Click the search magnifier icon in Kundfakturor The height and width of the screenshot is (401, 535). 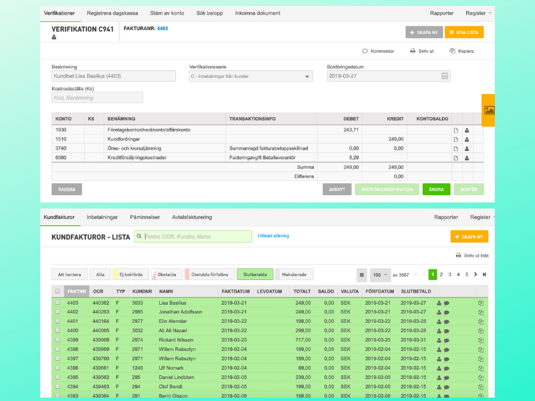tap(139, 237)
